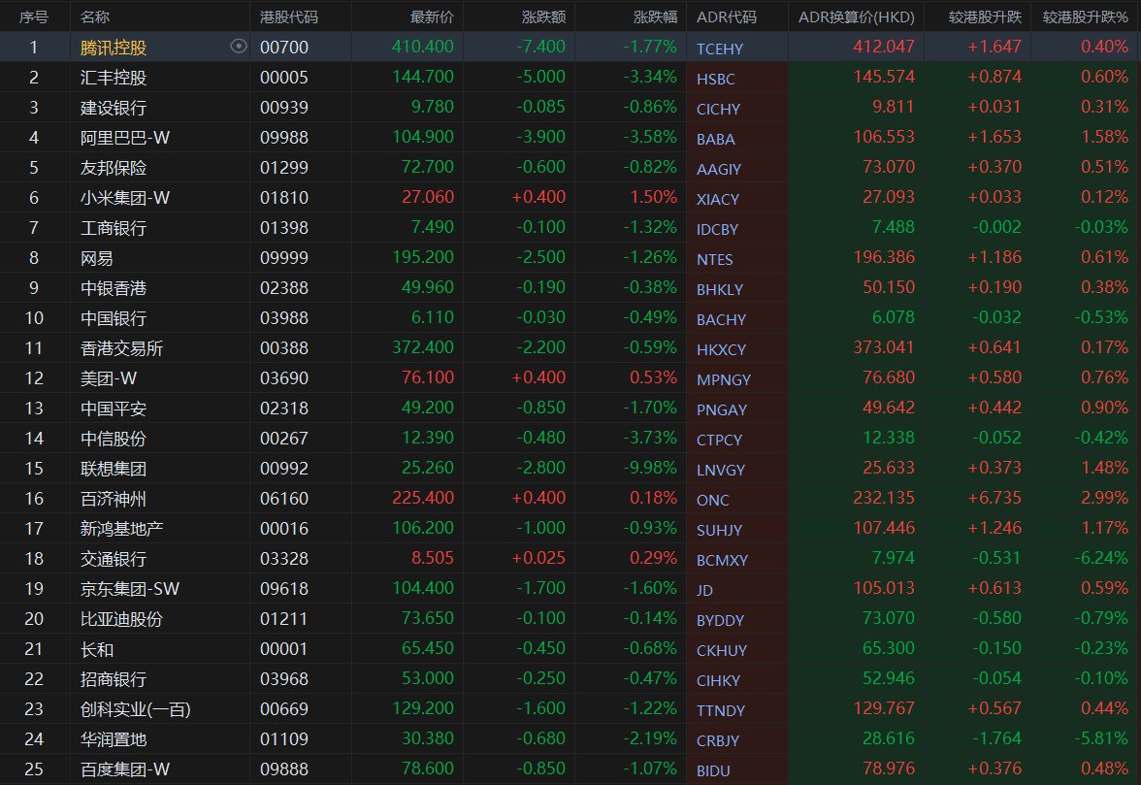
Task: Click the 创科实业(一百) stock name
Action: (136, 709)
